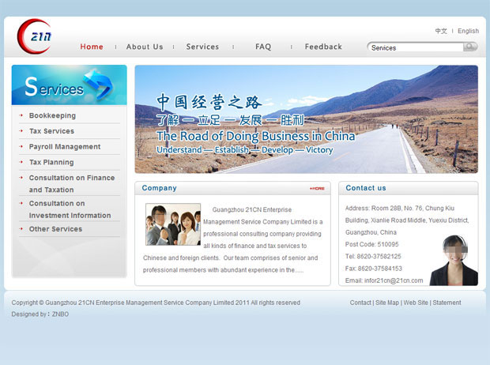This screenshot has width=490, height=365.
Task: Click the red More arrow in Company
Action: [317, 189]
